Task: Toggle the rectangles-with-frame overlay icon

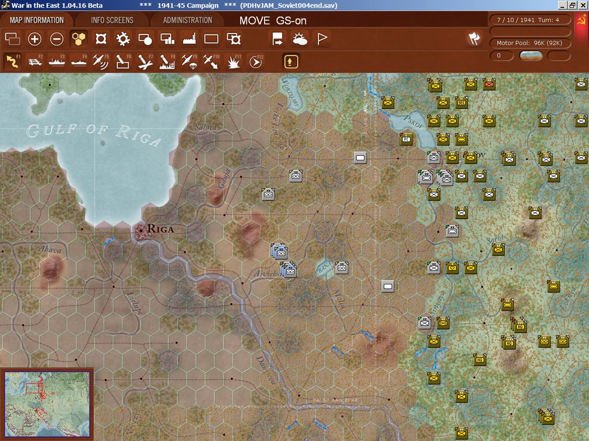Action: [233, 39]
